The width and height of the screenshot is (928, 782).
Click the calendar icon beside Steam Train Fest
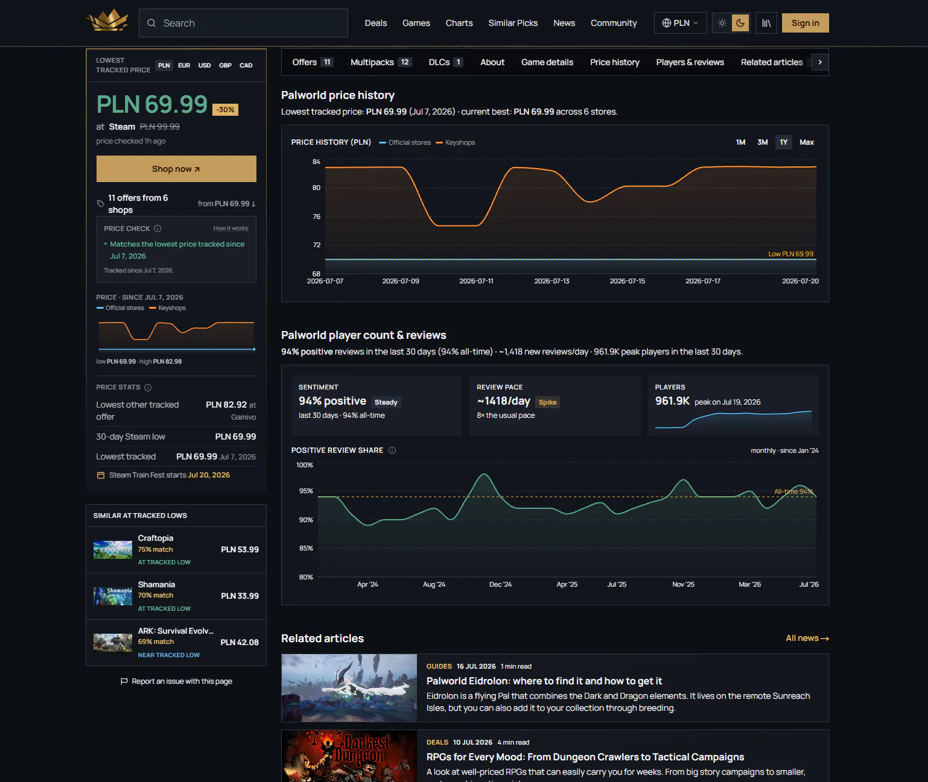[x=101, y=475]
